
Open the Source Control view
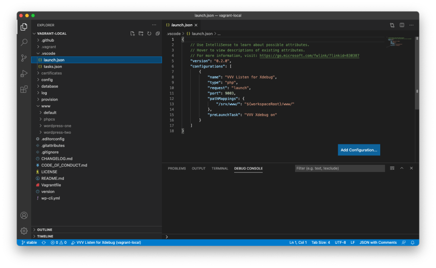24,58
